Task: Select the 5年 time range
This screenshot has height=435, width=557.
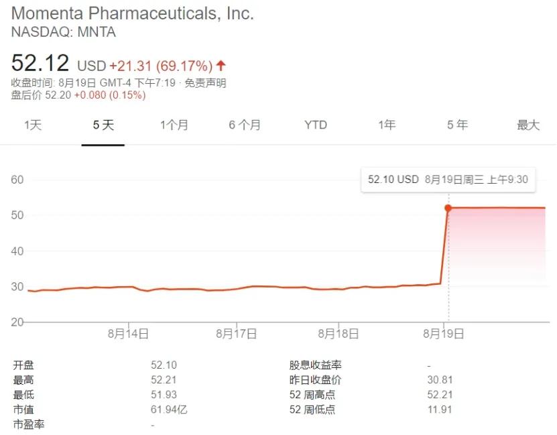Action: [x=457, y=125]
